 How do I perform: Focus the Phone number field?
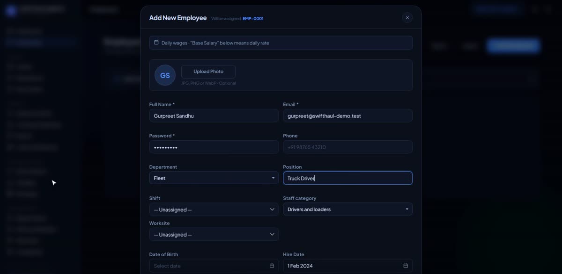point(348,147)
